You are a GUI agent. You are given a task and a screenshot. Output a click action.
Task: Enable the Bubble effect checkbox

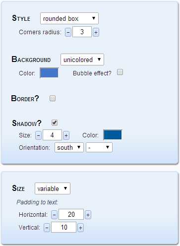(120, 72)
